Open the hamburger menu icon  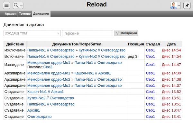click(x=6, y=5)
